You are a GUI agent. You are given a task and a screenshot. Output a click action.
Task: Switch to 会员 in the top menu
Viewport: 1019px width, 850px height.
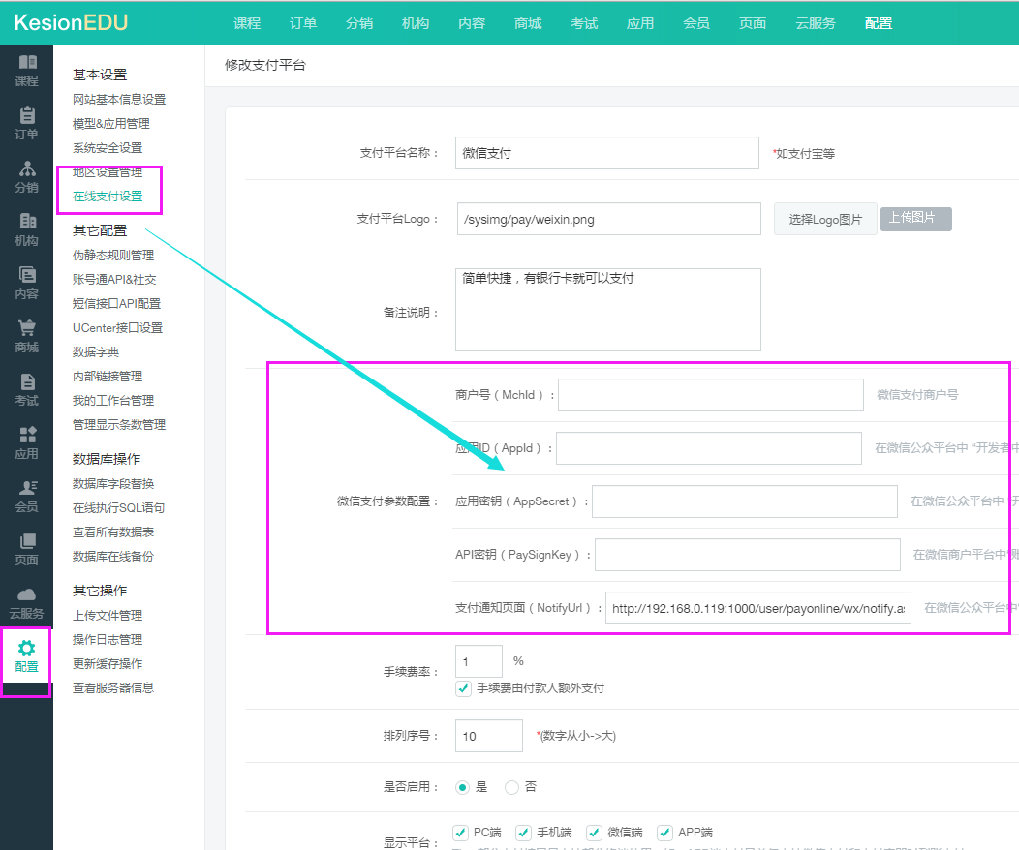pyautogui.click(x=696, y=23)
